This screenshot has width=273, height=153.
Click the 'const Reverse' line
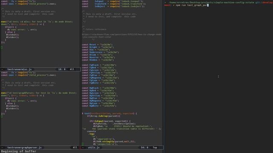[99, 57]
